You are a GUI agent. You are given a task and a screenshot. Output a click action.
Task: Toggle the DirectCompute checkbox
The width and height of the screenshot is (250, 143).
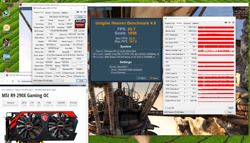(63, 73)
